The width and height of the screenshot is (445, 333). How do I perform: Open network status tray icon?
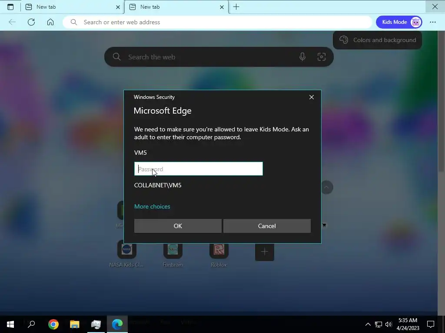[x=379, y=324]
